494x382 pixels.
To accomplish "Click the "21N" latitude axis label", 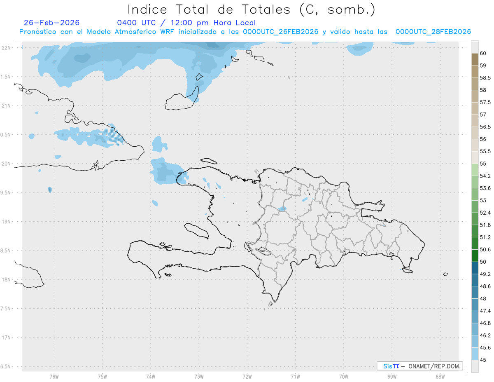I will point(6,105).
